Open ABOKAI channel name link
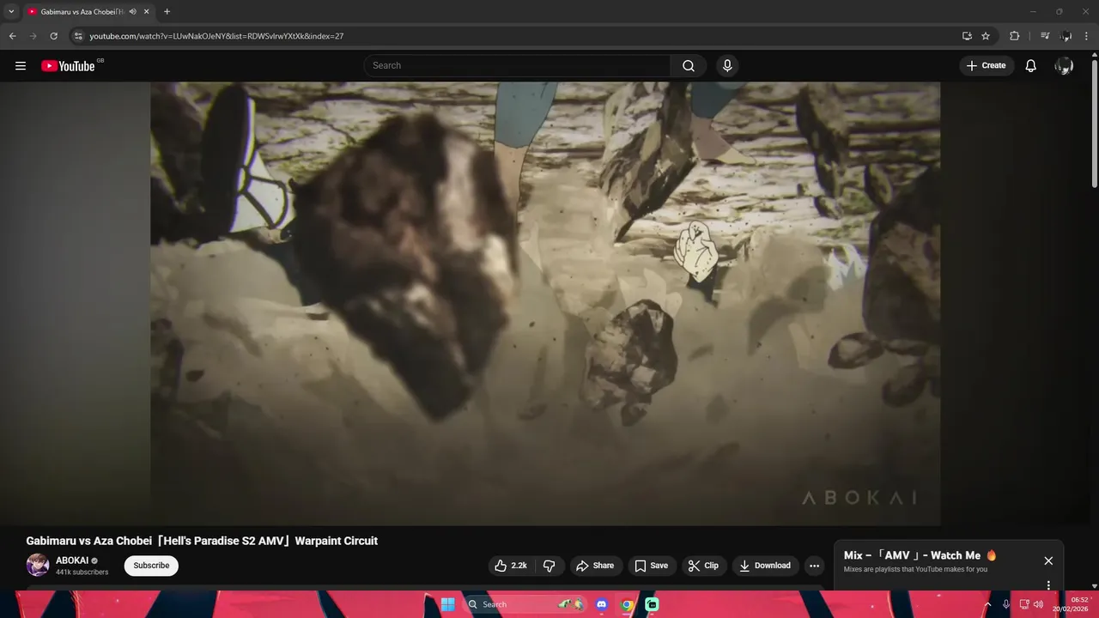 [72, 560]
